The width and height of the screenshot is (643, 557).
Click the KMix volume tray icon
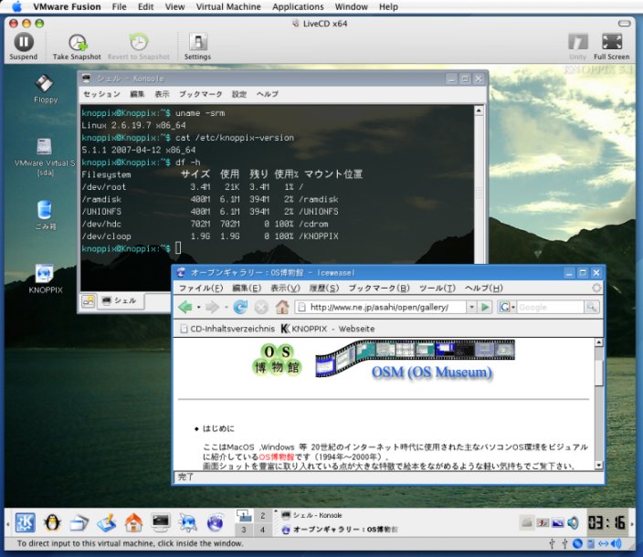click(x=574, y=522)
